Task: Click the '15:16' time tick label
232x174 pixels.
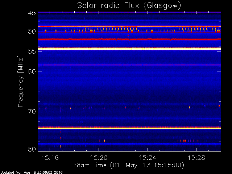Action: (x=50, y=158)
